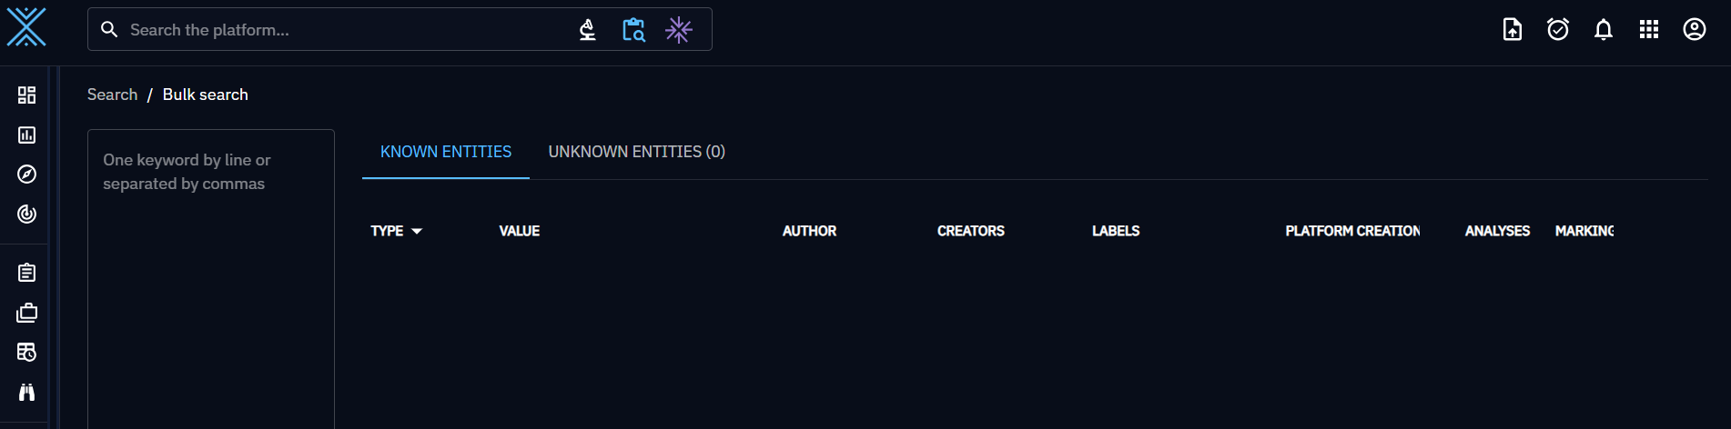1731x429 pixels.
Task: Click the OpenCTI logo in the top-left
Action: coord(26,27)
